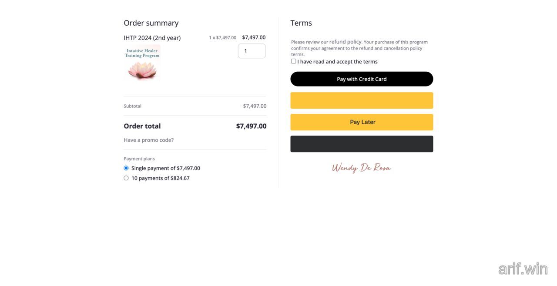Select the single payment of $7,497.00 option
This screenshot has height=286, width=557.
(x=126, y=168)
